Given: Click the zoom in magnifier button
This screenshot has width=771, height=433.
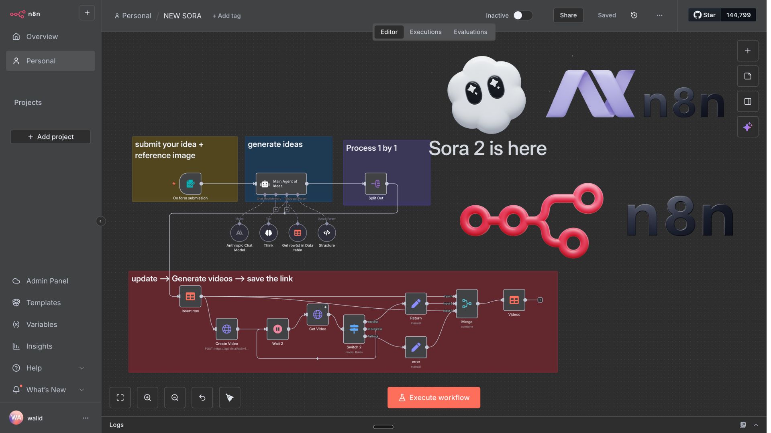Looking at the screenshot, I should [x=147, y=398].
